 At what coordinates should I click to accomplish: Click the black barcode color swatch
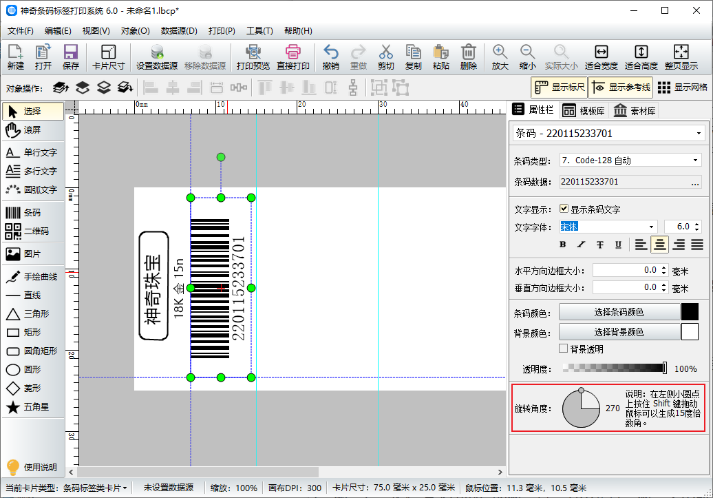click(690, 312)
